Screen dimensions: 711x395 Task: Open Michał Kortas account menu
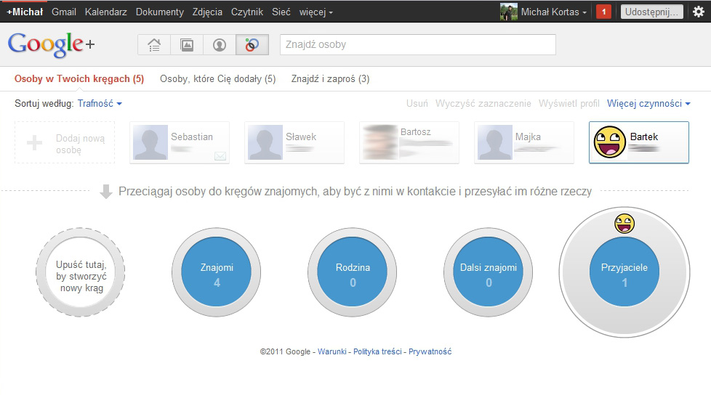click(x=553, y=12)
